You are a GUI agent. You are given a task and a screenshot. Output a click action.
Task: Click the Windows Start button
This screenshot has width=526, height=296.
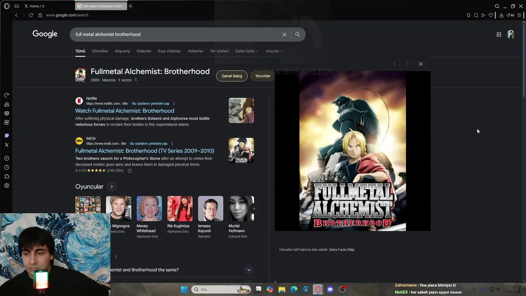tap(184, 289)
